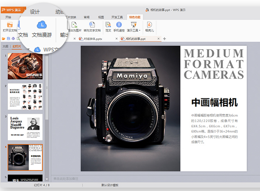This screenshot has height=191, width=260.
Task: Open the 视图 ribbon tab
Action: [x=101, y=17]
